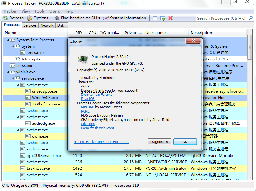Collapse svchost.exe above dwm.exe

pyautogui.click(x=18, y=130)
